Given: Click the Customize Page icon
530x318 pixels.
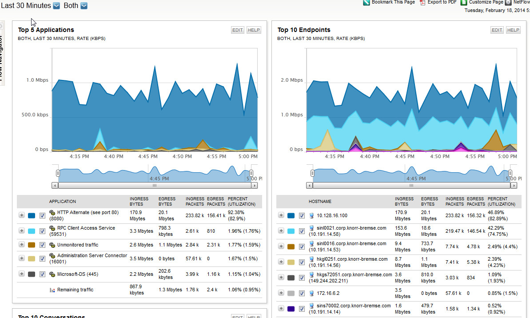Looking at the screenshot, I should pos(464,2).
